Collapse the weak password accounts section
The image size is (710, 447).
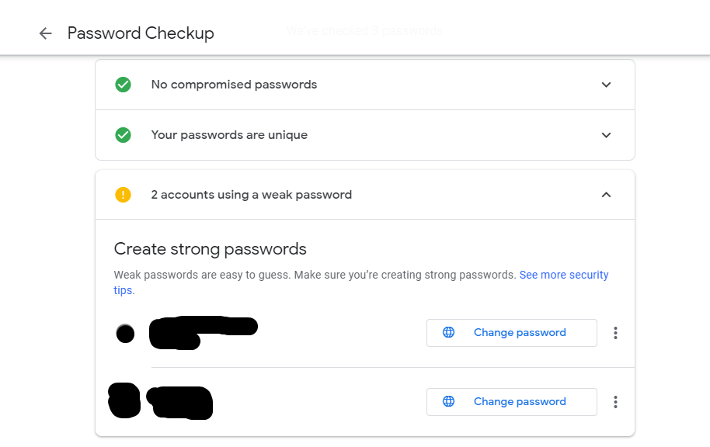[607, 195]
